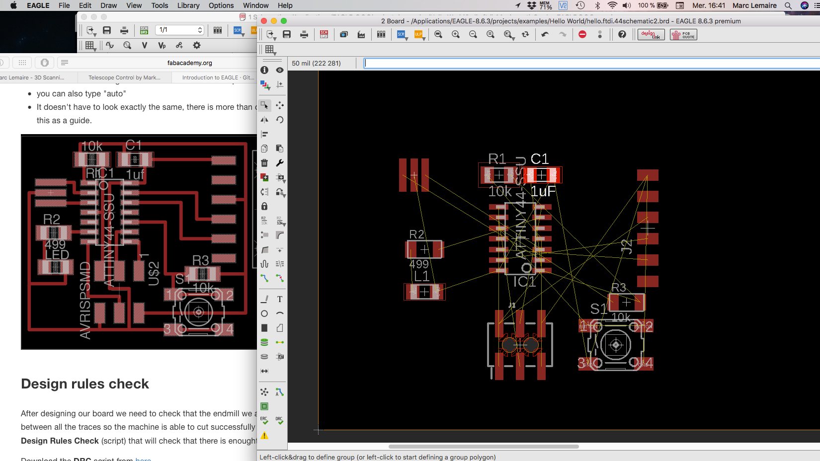Image resolution: width=820 pixels, height=461 pixels.
Task: Select the Rotate tool
Action: (280, 120)
